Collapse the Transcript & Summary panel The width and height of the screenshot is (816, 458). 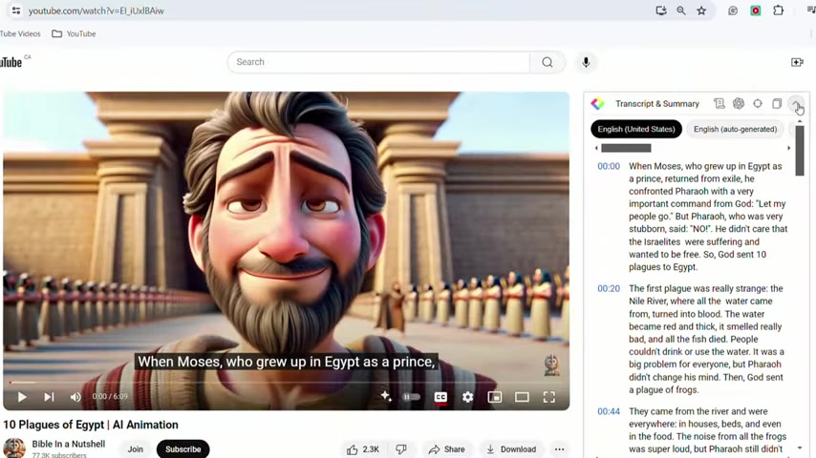click(x=796, y=104)
